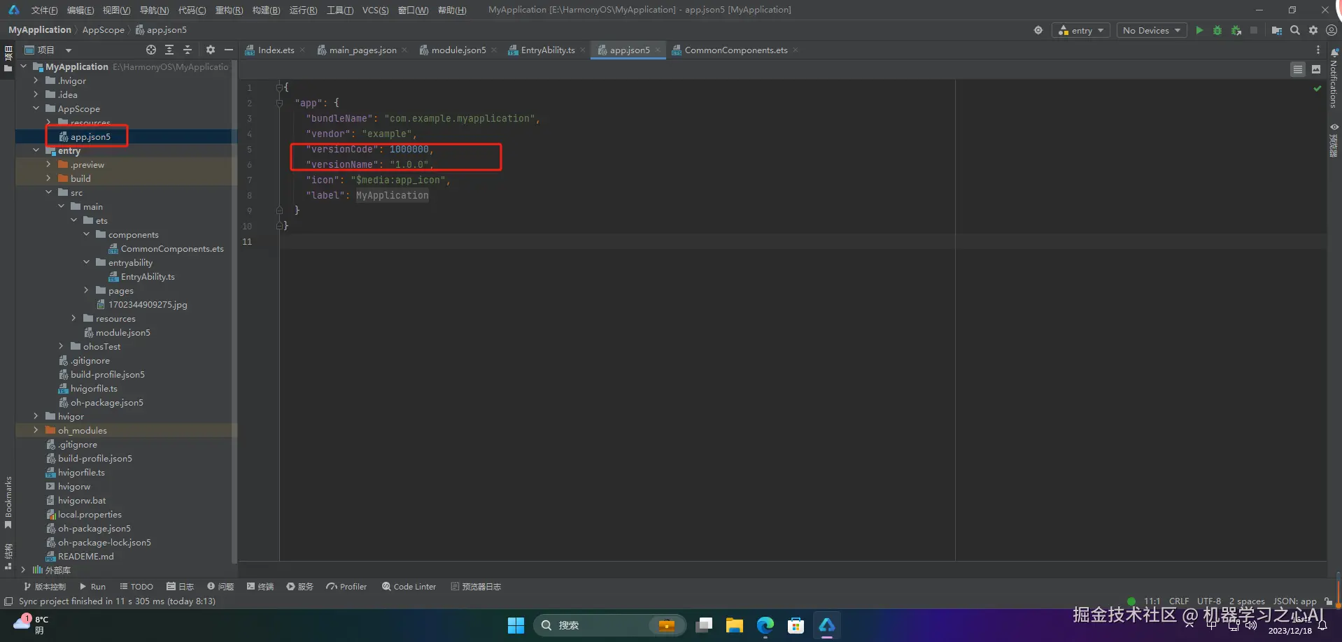This screenshot has height=642, width=1342.
Task: Attach debugger to process icon
Action: [x=1236, y=30]
